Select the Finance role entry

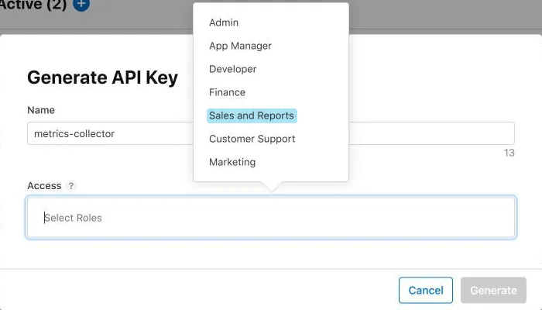[x=227, y=92]
